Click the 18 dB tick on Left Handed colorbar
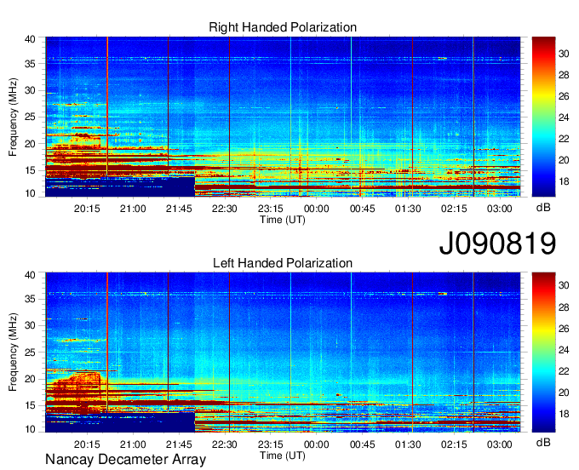 pyautogui.click(x=564, y=414)
